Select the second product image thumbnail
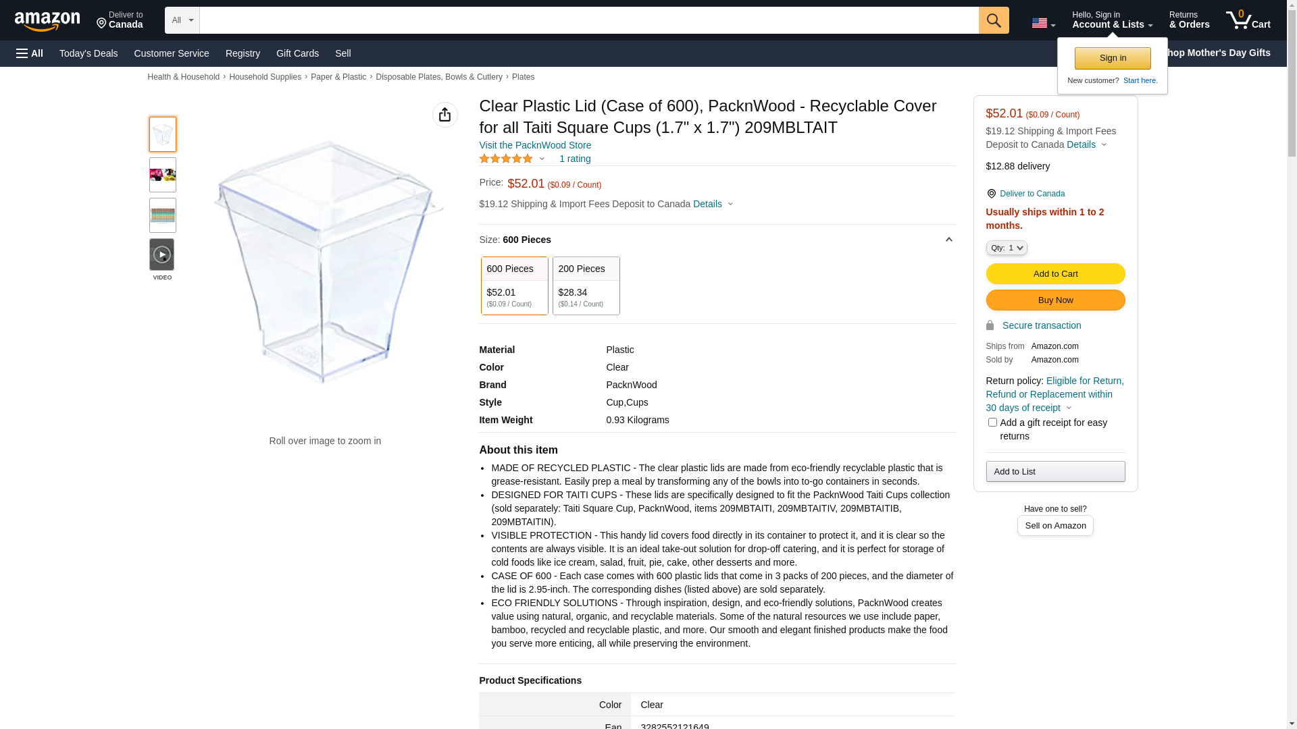Screen dimensions: 1297x729 (162, 175)
